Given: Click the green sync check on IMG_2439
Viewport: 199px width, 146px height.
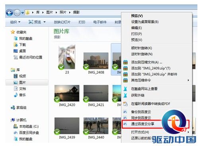Looking at the screenshot, I should click(x=57, y=132).
